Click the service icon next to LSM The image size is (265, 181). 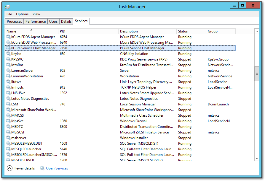[x=8, y=104]
